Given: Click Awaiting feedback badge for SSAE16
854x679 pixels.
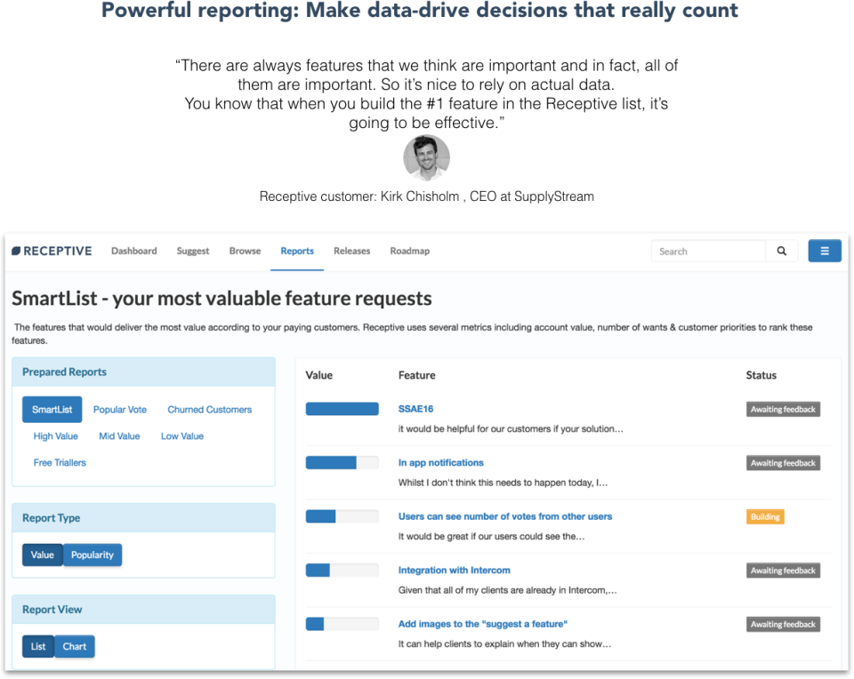Looking at the screenshot, I should click(x=783, y=409).
